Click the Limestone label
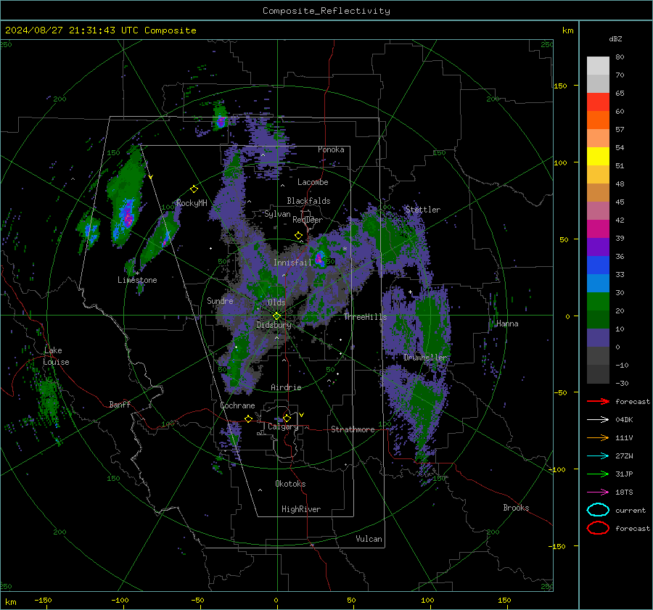 point(137,280)
